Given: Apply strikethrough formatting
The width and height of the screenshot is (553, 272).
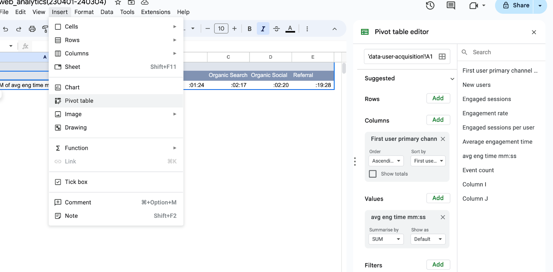Looking at the screenshot, I should point(276,29).
